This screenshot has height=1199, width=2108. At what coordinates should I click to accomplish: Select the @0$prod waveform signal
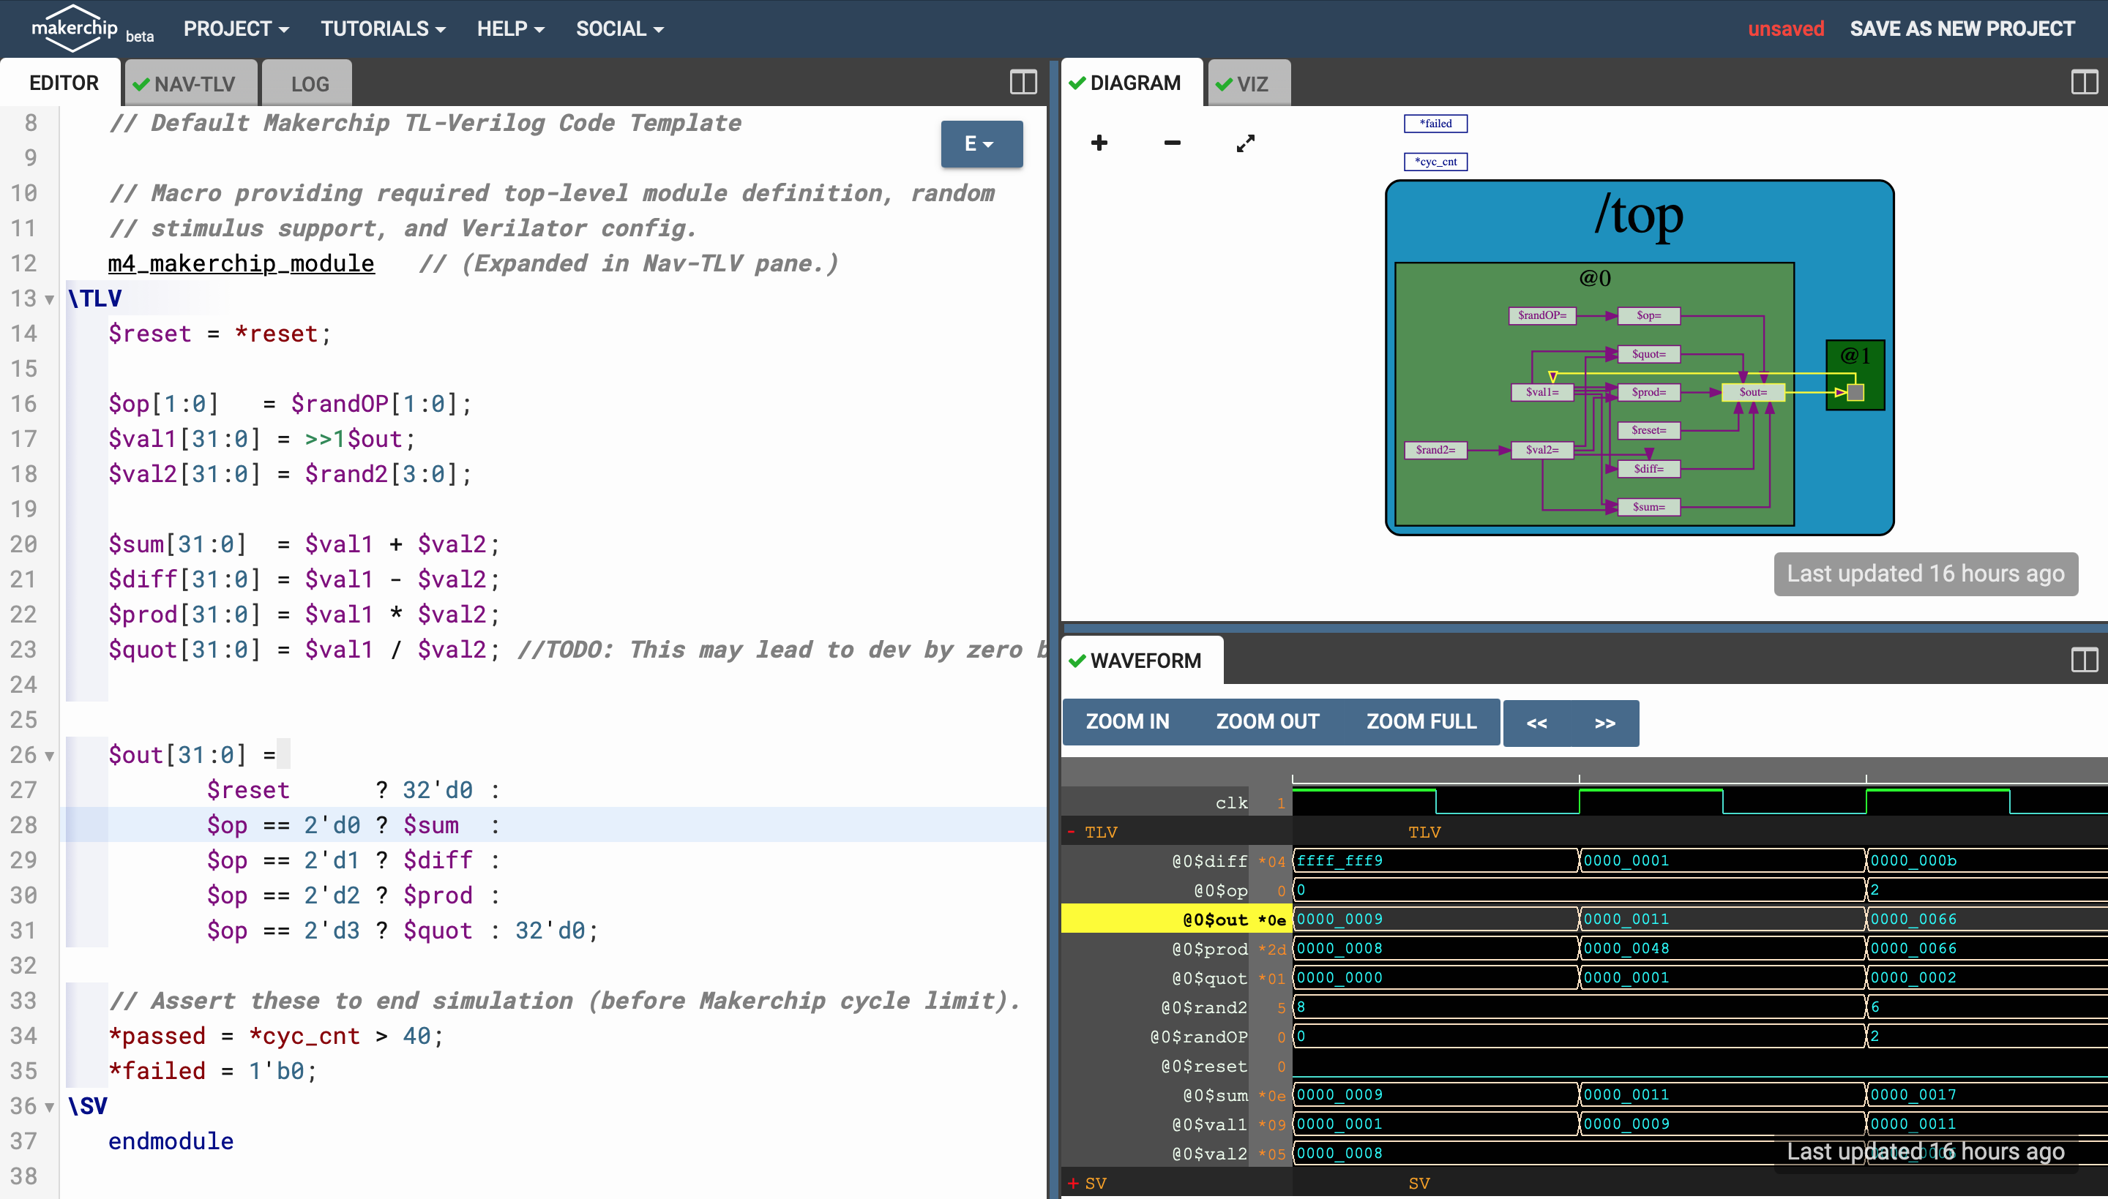click(x=1209, y=949)
